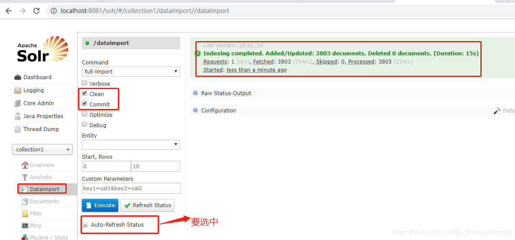Open the Ping sub-menu entry

pyautogui.click(x=35, y=226)
